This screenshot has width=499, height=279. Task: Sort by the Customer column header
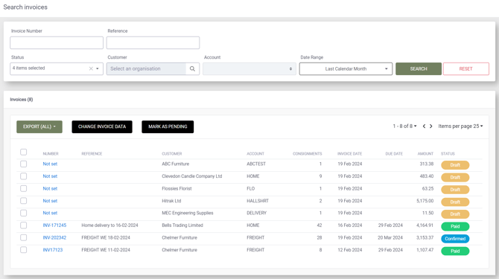coord(171,154)
